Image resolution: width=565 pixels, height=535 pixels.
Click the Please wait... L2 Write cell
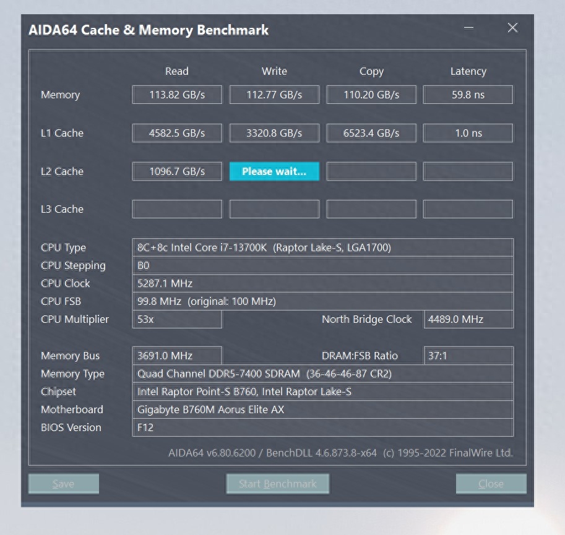coord(274,171)
